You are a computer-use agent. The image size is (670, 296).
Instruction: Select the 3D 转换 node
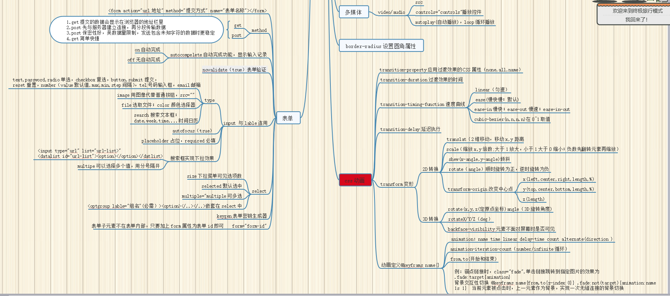point(431,219)
